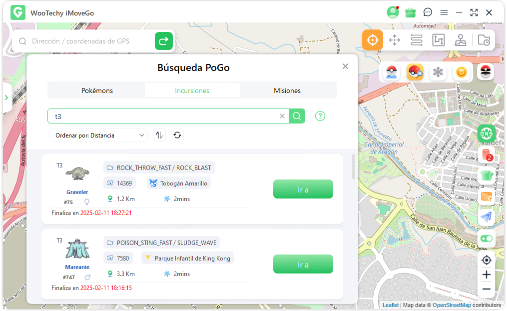Open the 'Ordenar por: Distancia' dropdown
Screen dimensions: 507x311
(97, 135)
